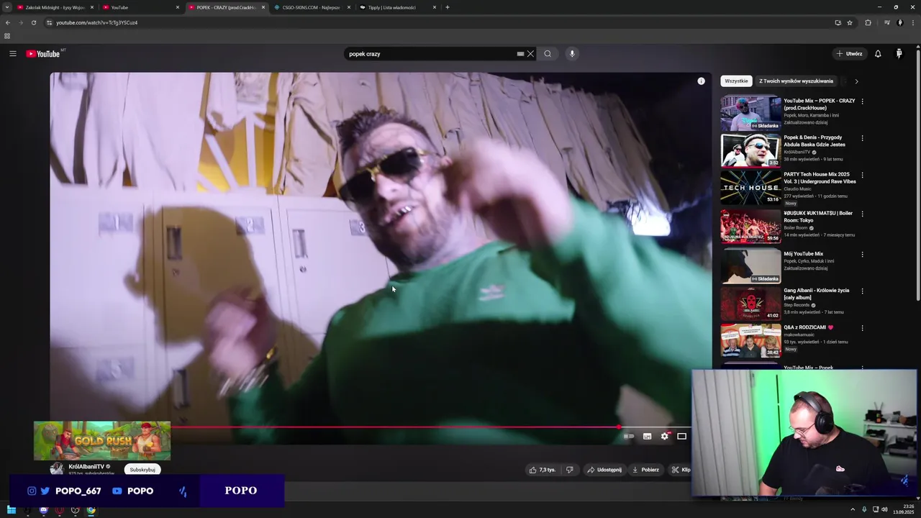This screenshot has height=518, width=921.
Task: Open the KrólAlbaniiTV channel name
Action: click(86, 467)
